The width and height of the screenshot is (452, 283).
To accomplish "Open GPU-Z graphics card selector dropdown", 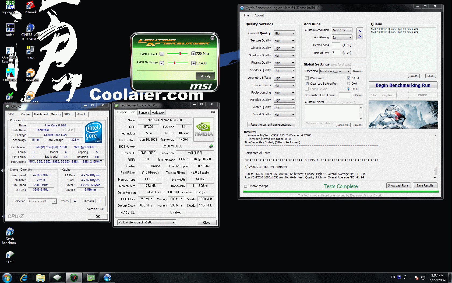I will point(147,222).
